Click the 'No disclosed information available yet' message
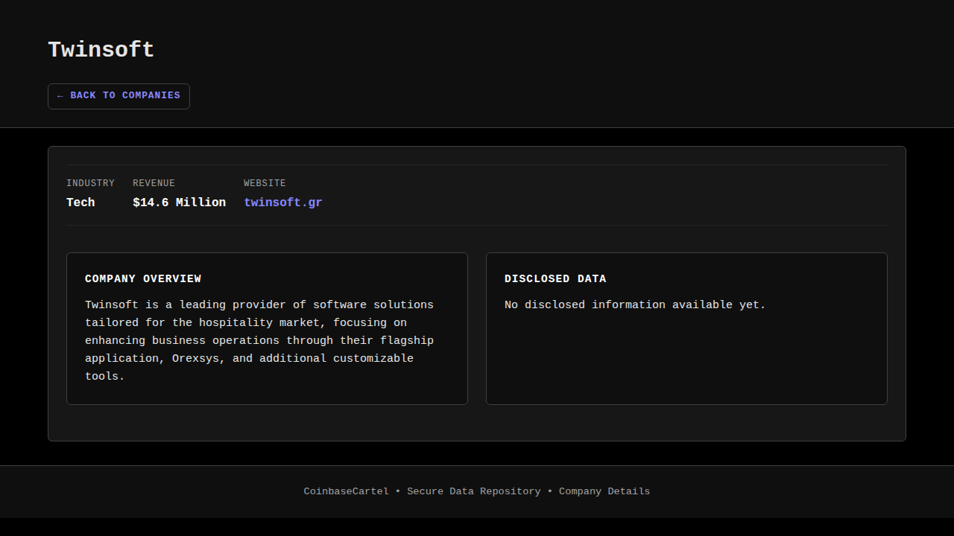This screenshot has width=954, height=536. point(634,305)
